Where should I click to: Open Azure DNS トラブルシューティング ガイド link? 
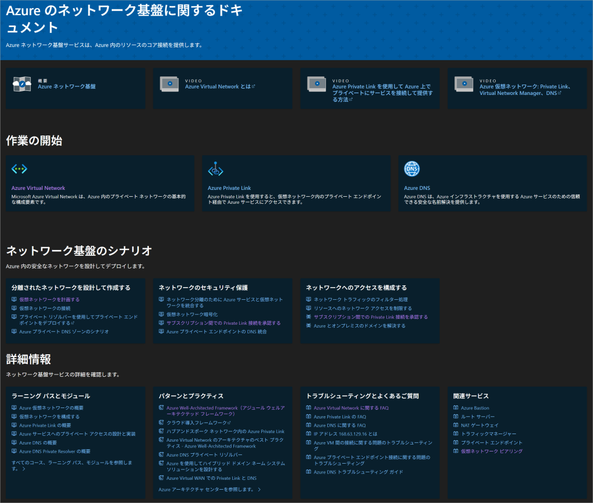tap(358, 472)
